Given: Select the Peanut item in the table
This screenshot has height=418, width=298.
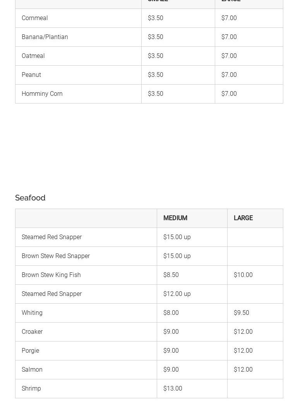Looking at the screenshot, I should 31,75.
